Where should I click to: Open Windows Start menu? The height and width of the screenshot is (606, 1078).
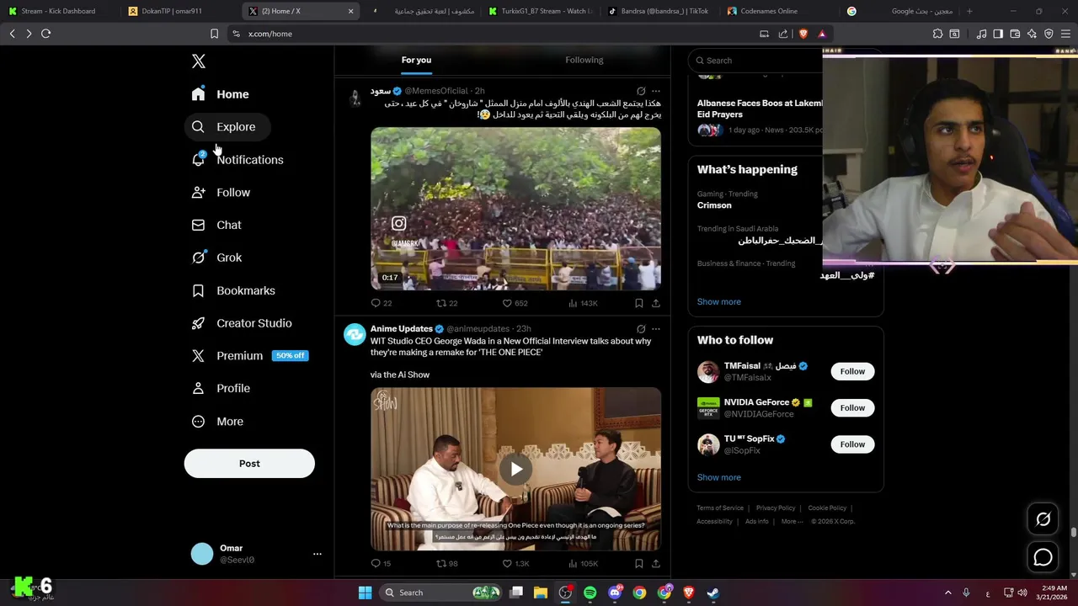(365, 593)
